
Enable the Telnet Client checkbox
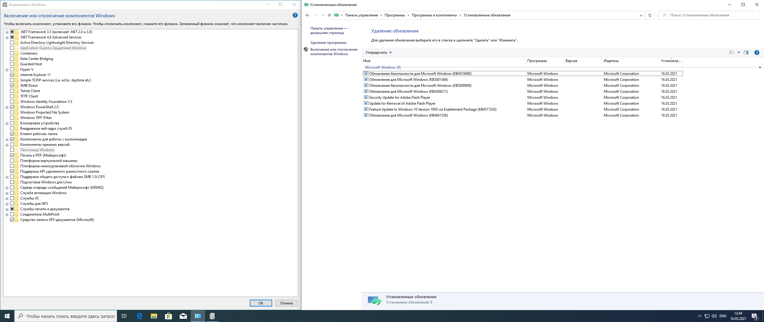(x=12, y=91)
